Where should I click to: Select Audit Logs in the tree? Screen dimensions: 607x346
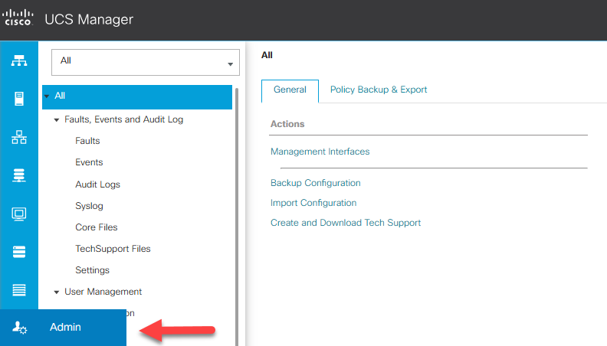[x=97, y=184]
